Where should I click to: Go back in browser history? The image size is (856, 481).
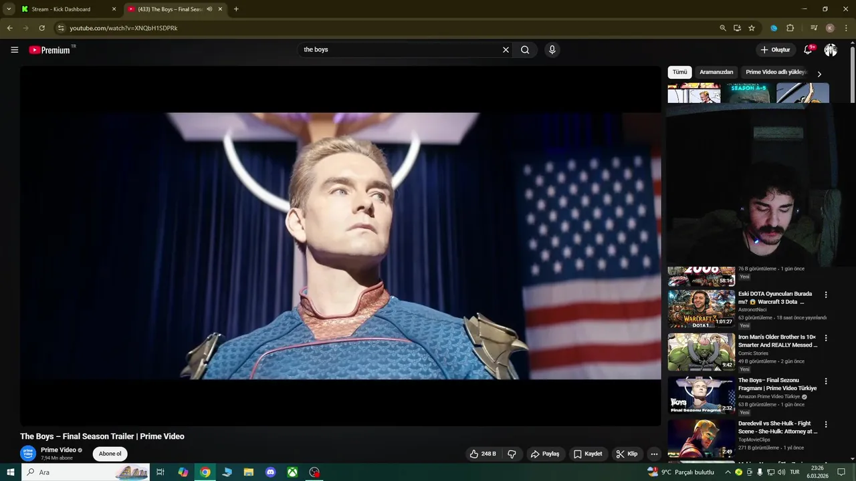pos(9,28)
